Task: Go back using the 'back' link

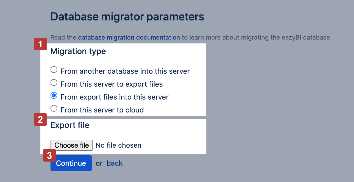Action: (114, 163)
